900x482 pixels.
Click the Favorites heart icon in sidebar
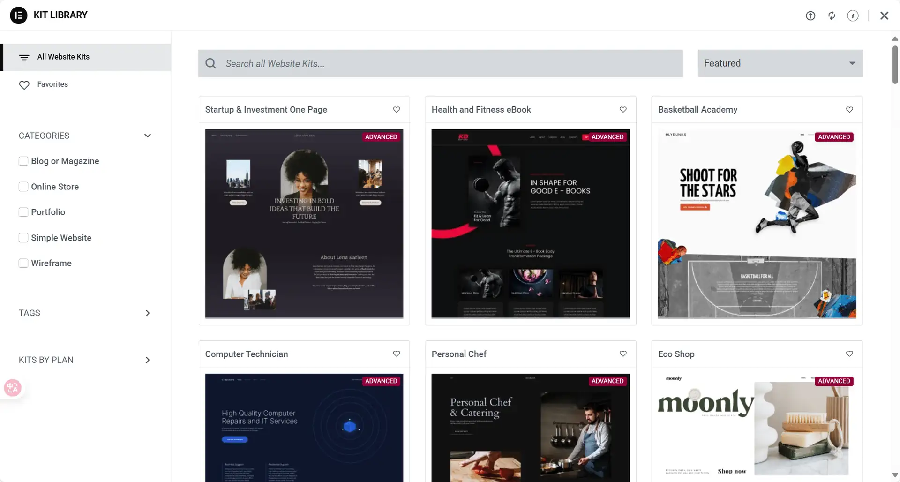[x=24, y=85]
